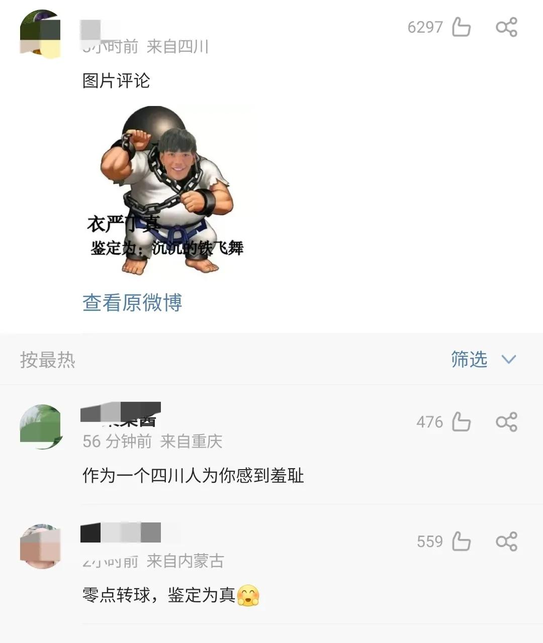Tap comment text 作为一个四川人为你感到羞耻
The image size is (543, 643).
(193, 475)
